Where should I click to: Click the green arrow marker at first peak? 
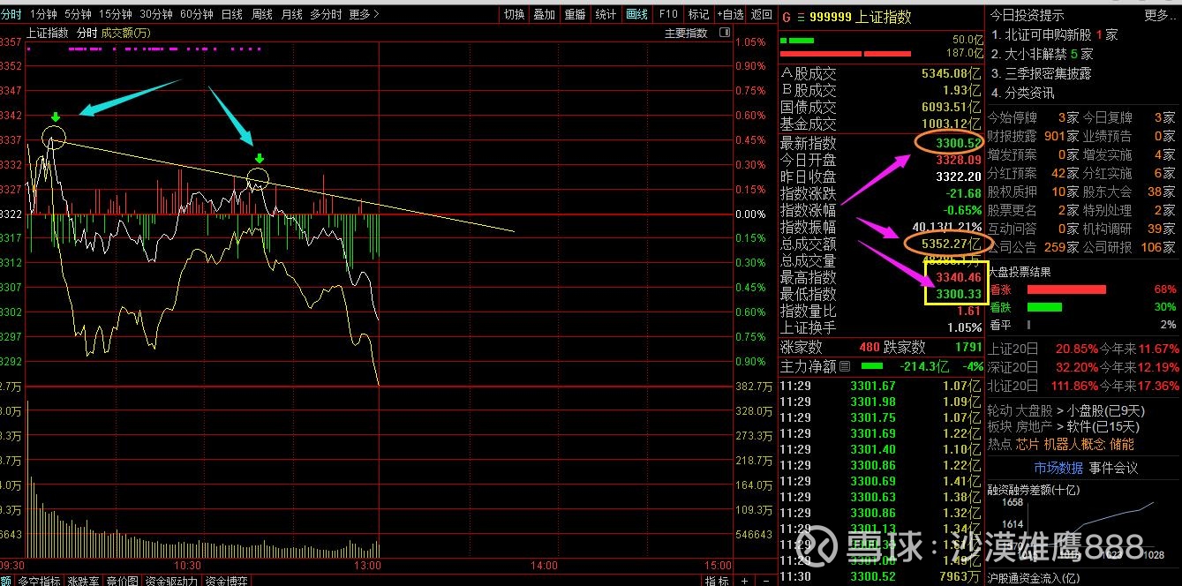56,117
